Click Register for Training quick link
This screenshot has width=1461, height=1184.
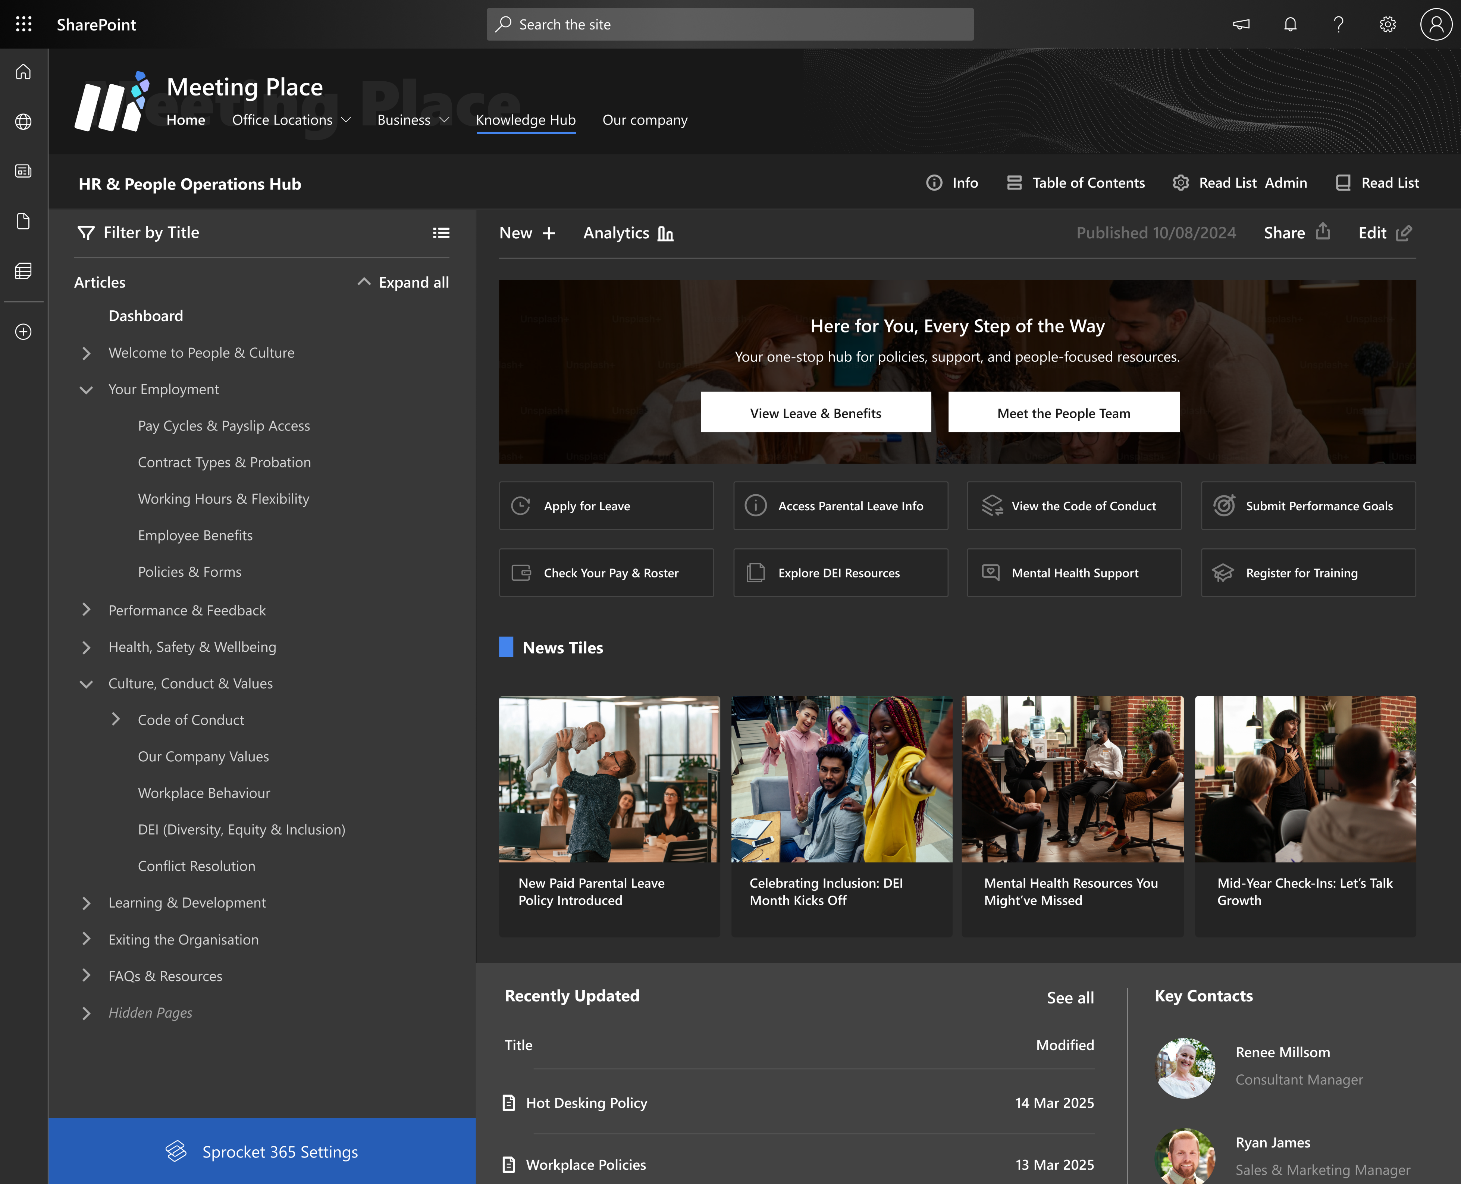(1308, 572)
